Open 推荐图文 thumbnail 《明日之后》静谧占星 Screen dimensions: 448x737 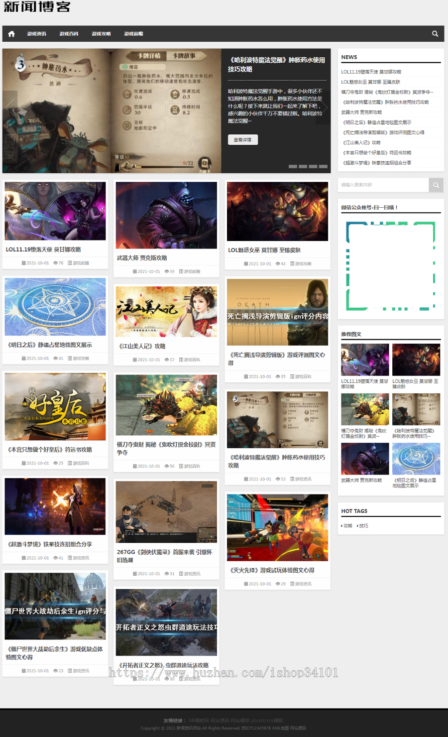[x=416, y=459]
